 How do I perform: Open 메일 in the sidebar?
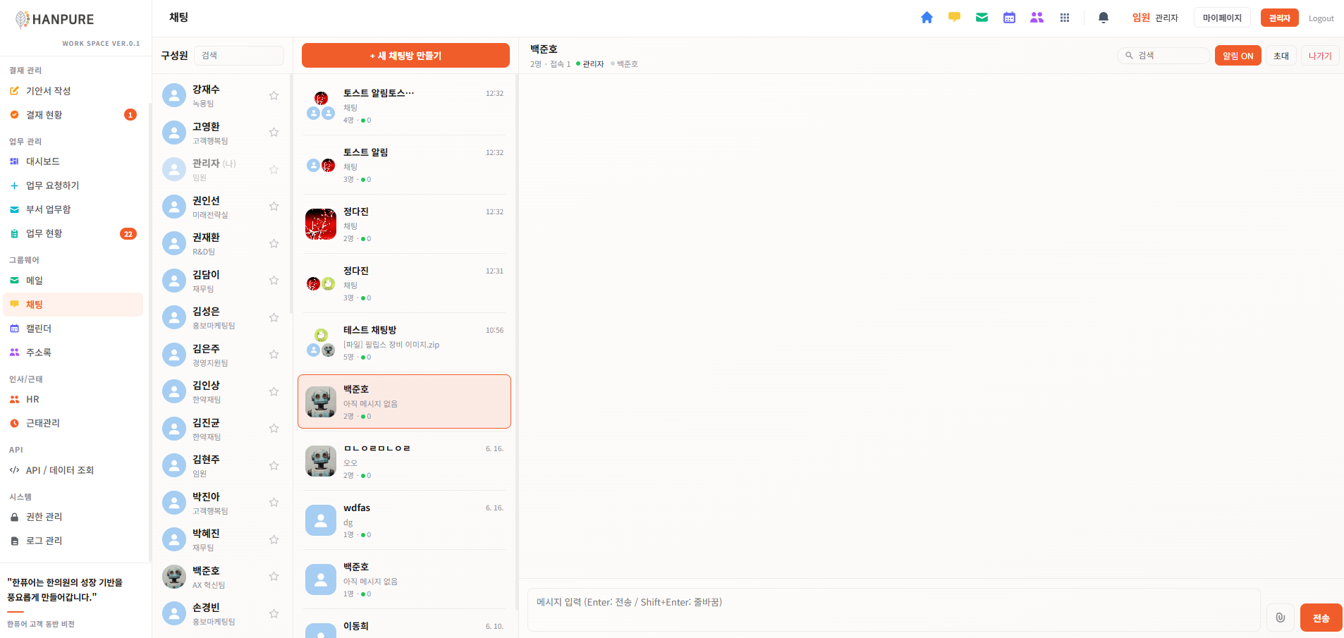coord(73,281)
